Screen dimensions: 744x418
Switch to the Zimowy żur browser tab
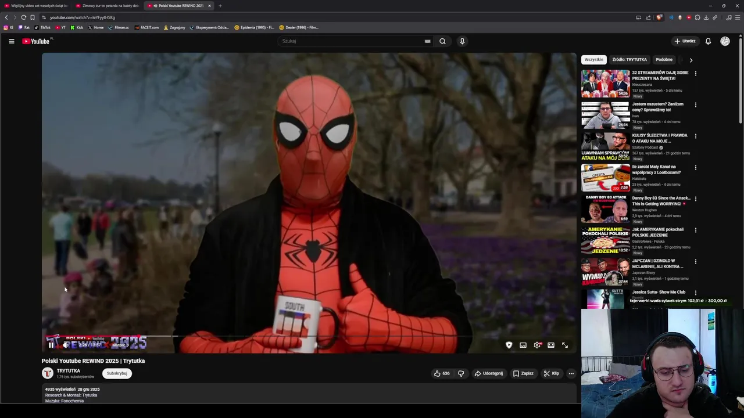pyautogui.click(x=108, y=6)
